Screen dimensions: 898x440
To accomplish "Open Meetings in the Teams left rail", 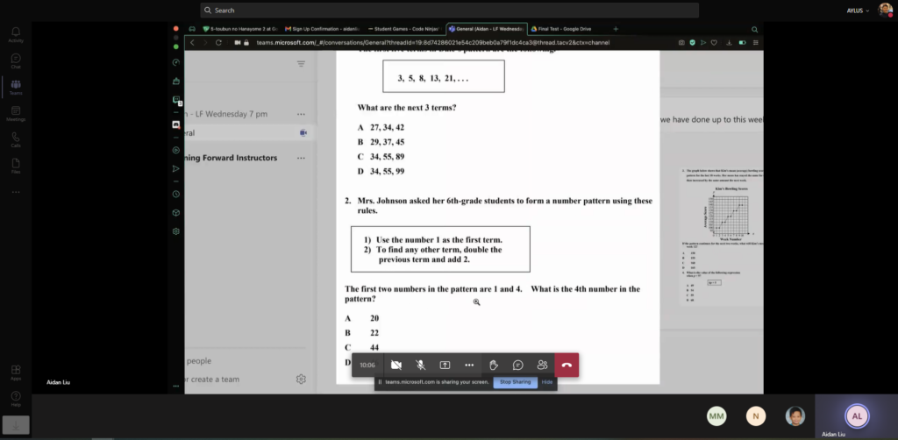I will click(x=16, y=114).
